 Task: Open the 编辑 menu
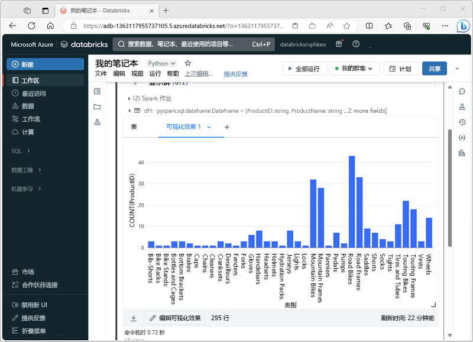tap(119, 73)
